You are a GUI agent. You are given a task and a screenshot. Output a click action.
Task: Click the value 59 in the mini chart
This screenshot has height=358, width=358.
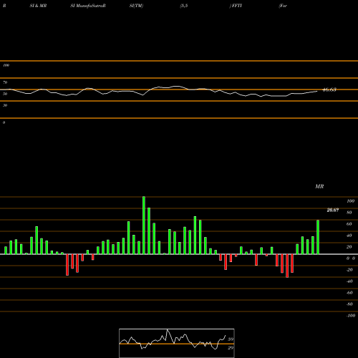coord(231,339)
